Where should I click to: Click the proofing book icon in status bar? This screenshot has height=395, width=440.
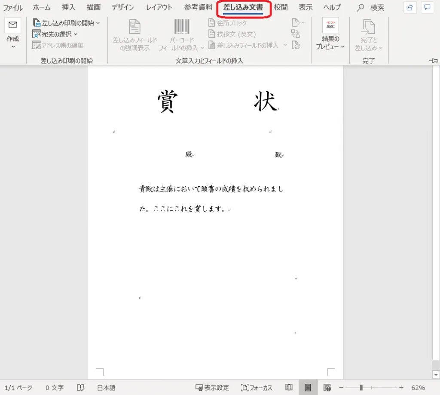(80, 388)
